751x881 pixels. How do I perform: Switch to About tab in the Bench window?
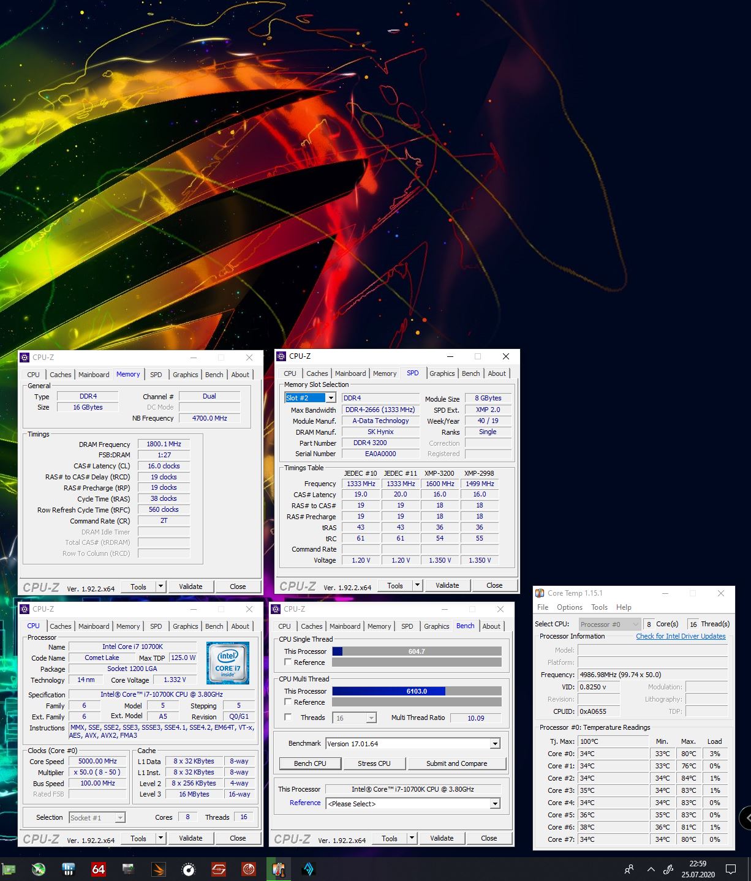point(491,626)
